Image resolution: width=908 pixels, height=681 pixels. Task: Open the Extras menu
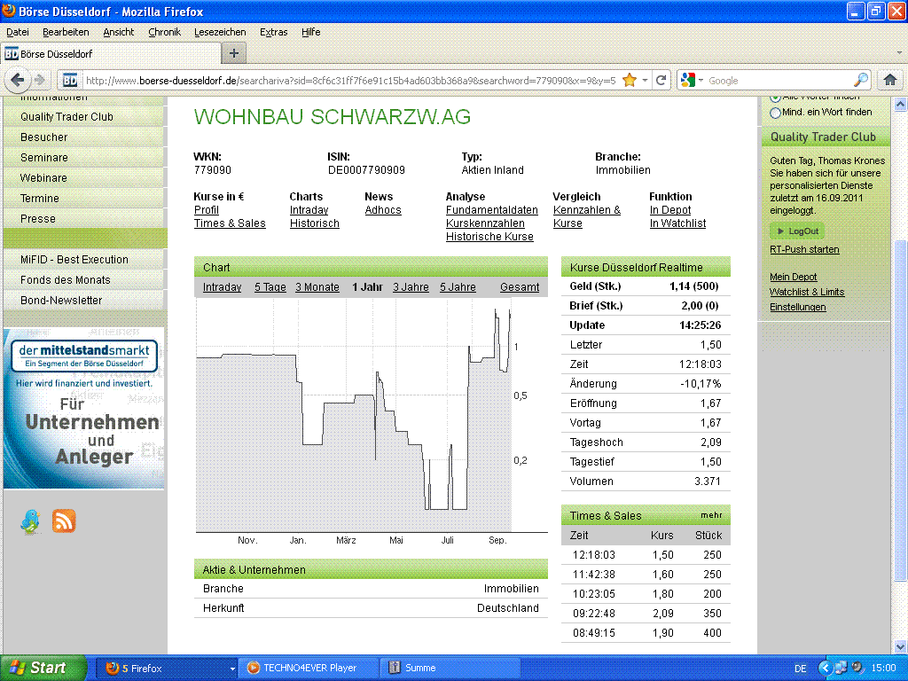pos(273,32)
